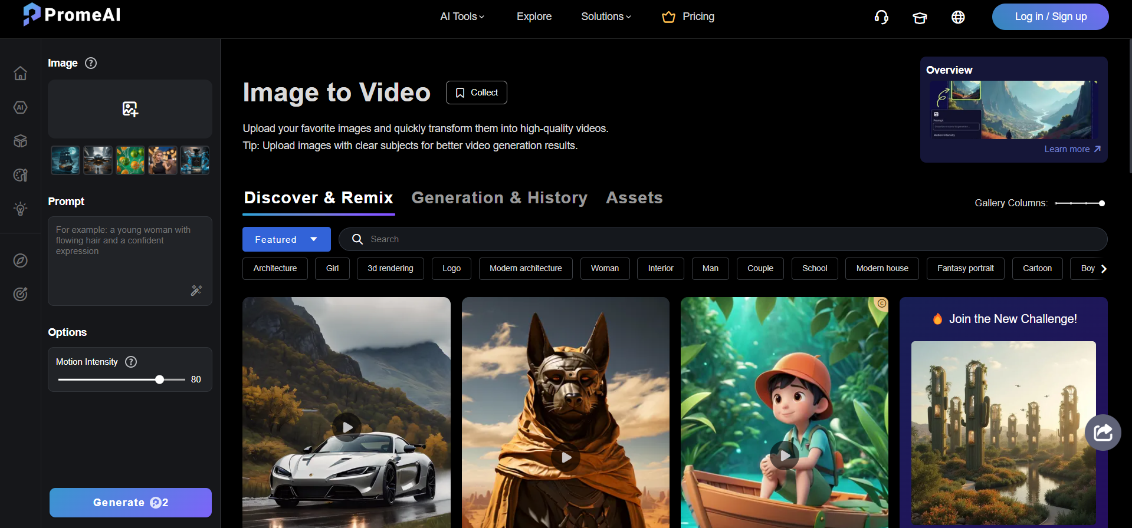Viewport: 1132px width, 528px height.
Task: Switch to the Generation & History tab
Action: click(499, 198)
